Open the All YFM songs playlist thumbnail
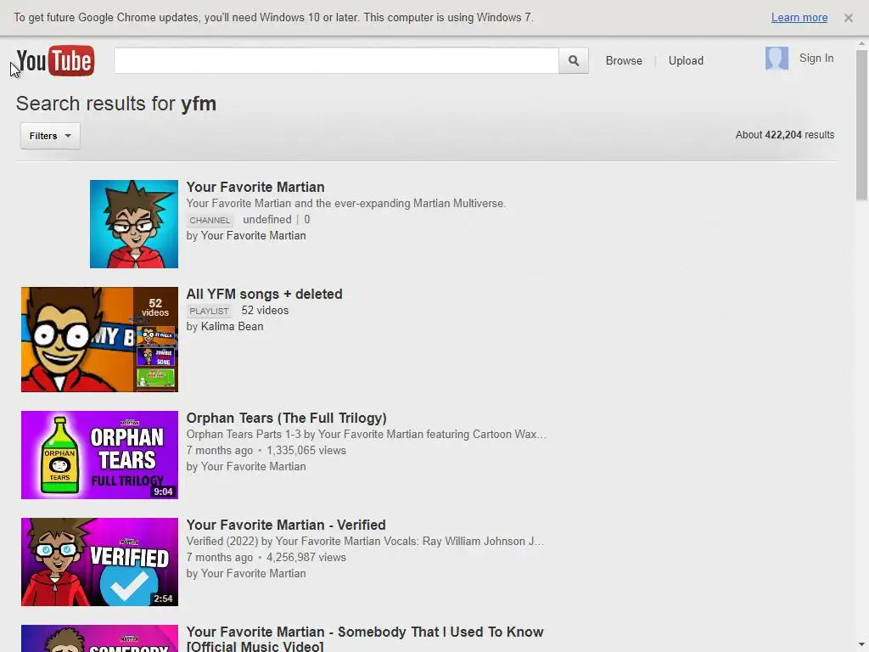The width and height of the screenshot is (869, 652). (100, 340)
